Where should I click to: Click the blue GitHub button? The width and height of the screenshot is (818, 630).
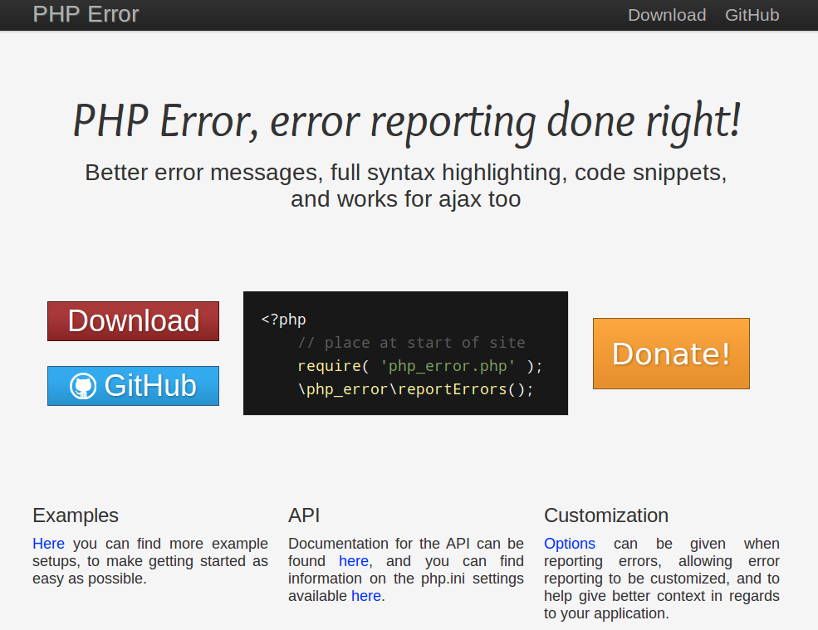[133, 386]
